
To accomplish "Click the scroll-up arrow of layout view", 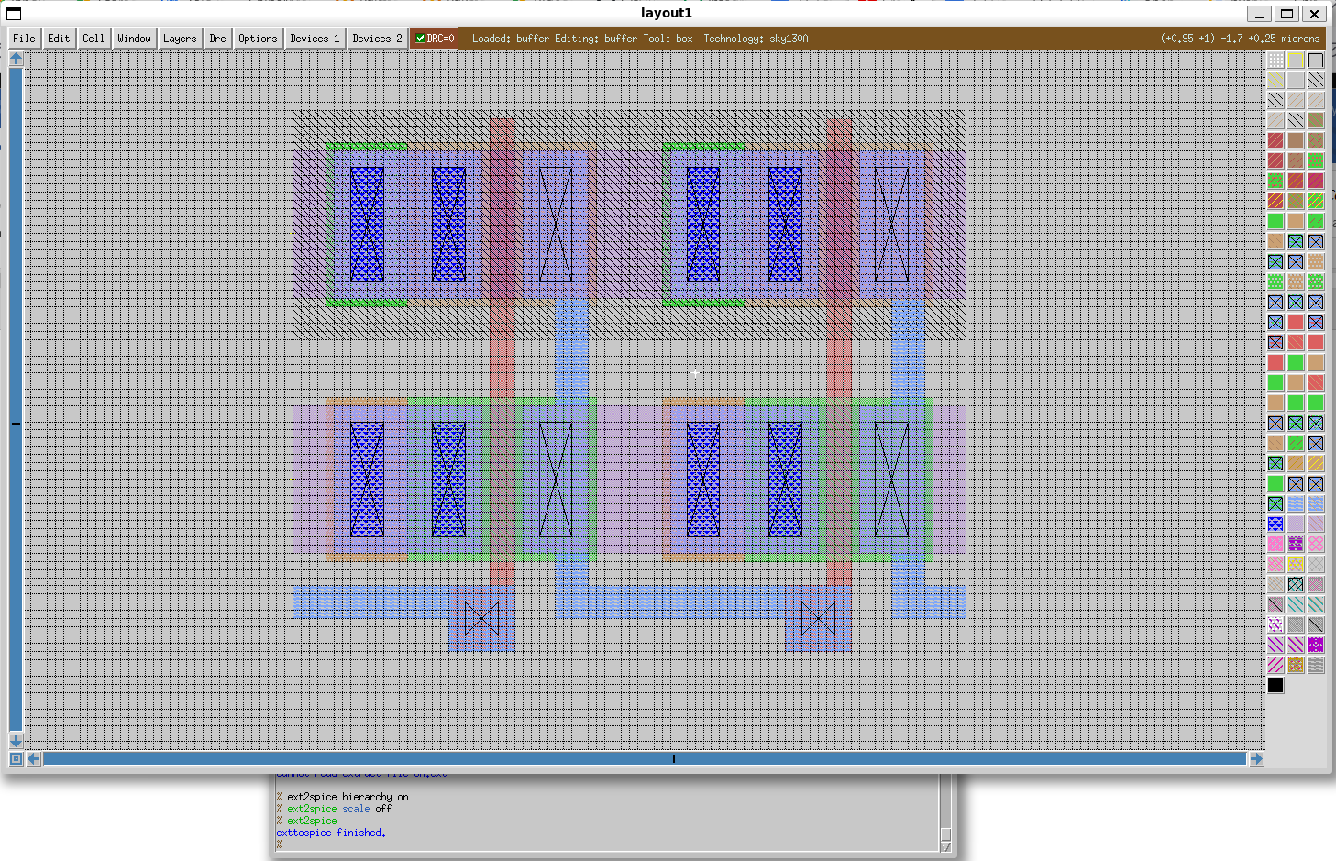I will [x=16, y=59].
